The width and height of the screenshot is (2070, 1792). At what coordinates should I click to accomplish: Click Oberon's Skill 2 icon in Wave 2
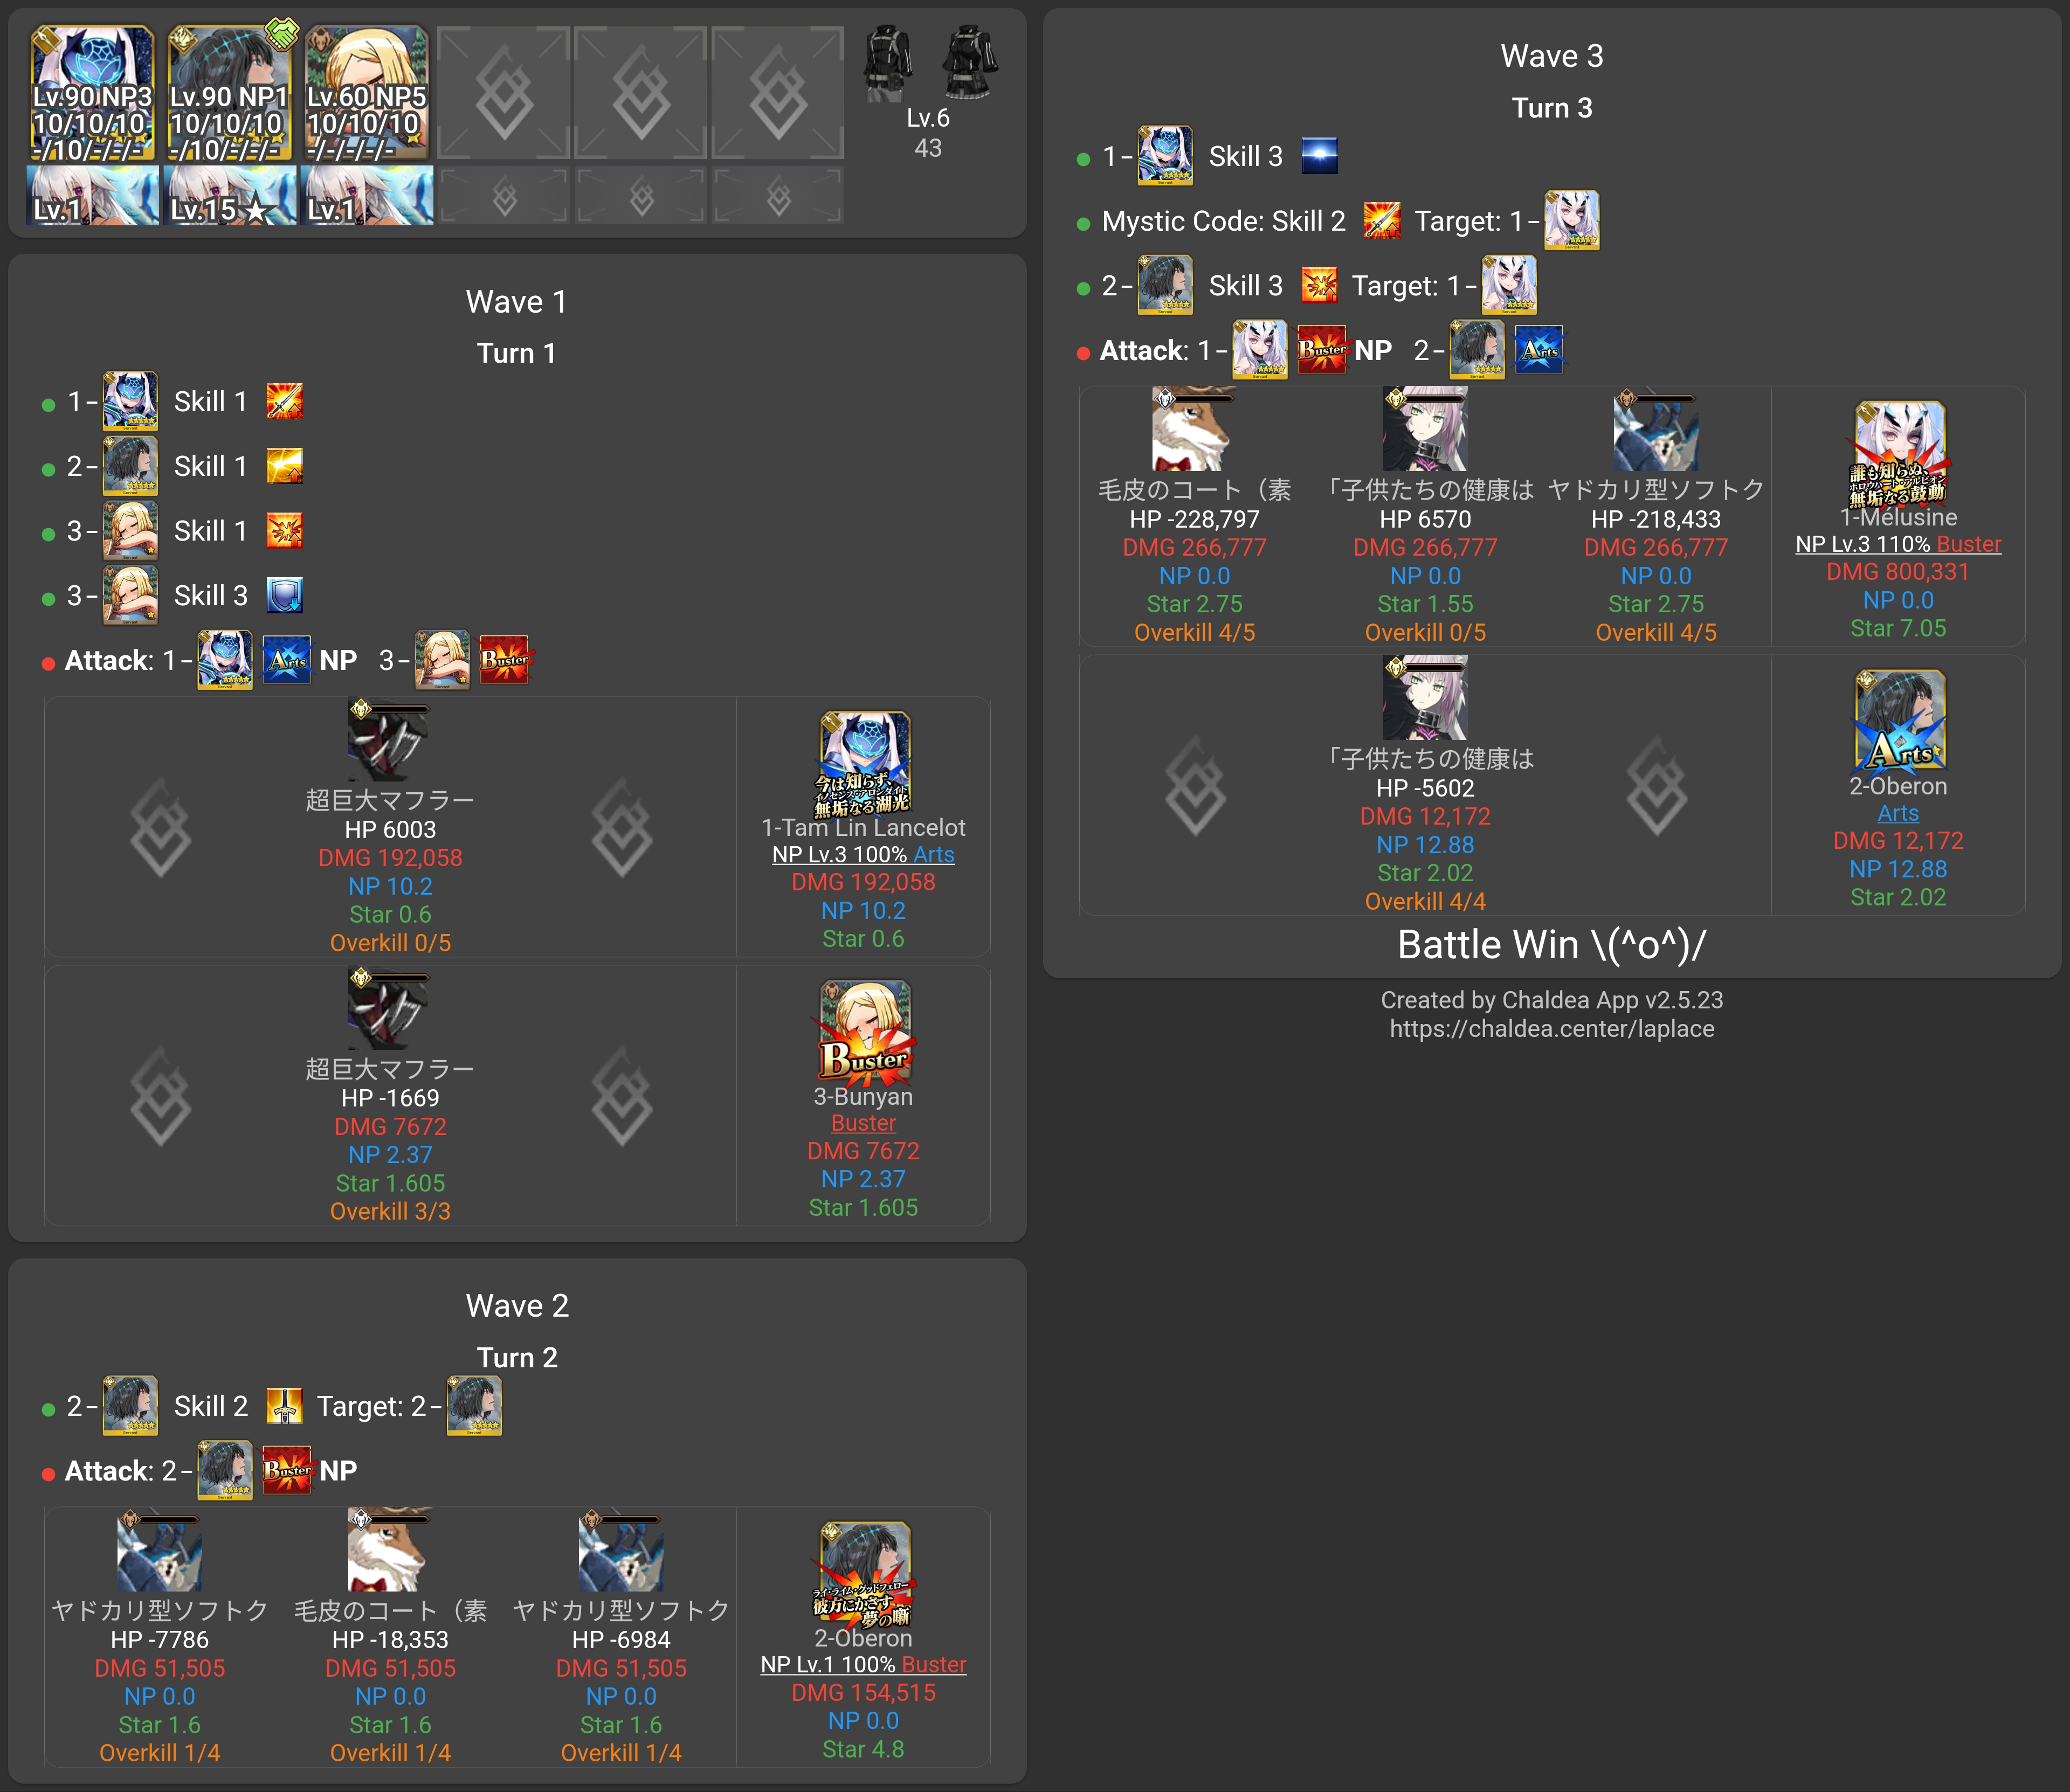click(x=285, y=1406)
